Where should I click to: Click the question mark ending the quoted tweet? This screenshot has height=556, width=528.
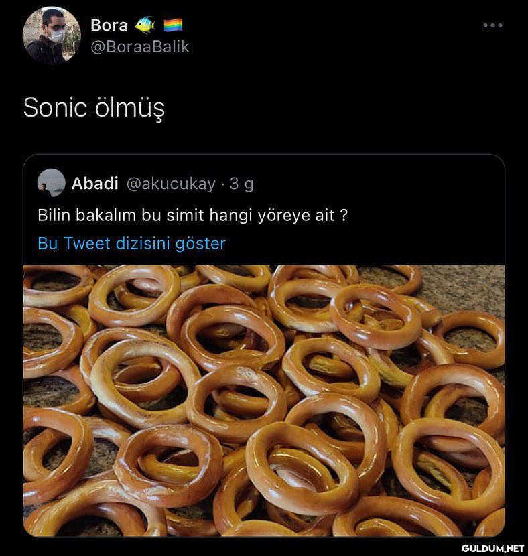point(344,216)
